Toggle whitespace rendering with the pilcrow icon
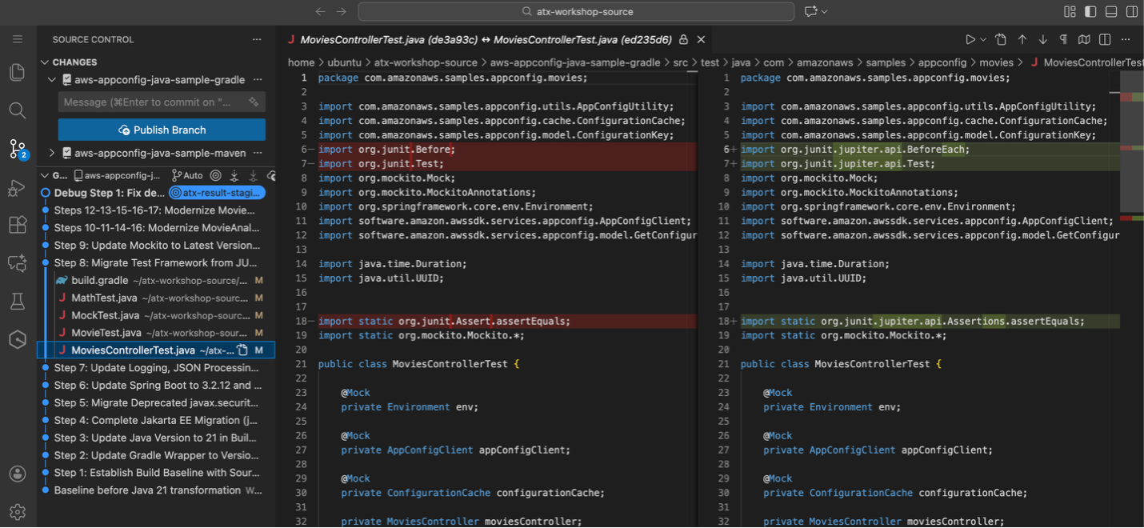The width and height of the screenshot is (1144, 528). (1063, 38)
